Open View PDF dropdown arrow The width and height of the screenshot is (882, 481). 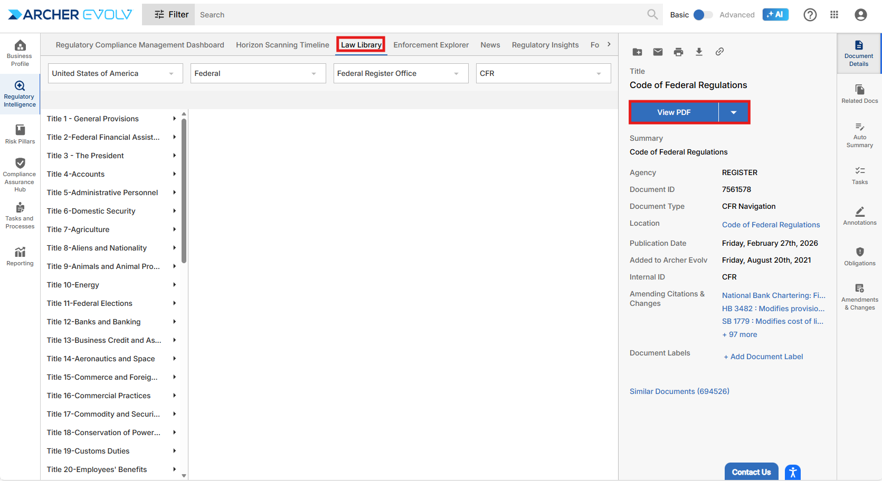click(733, 112)
